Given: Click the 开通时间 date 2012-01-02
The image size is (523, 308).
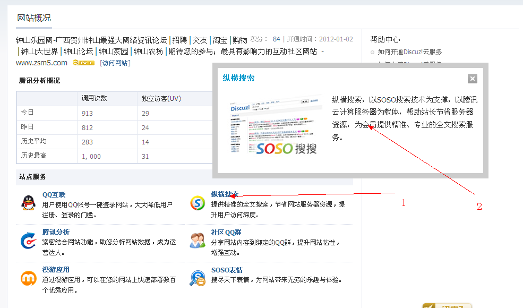Looking at the screenshot, I should tap(336, 39).
